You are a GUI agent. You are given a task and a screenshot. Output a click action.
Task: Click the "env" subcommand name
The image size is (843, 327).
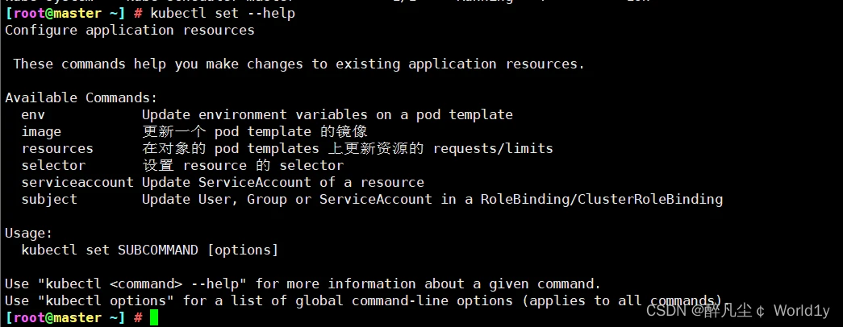tap(33, 114)
